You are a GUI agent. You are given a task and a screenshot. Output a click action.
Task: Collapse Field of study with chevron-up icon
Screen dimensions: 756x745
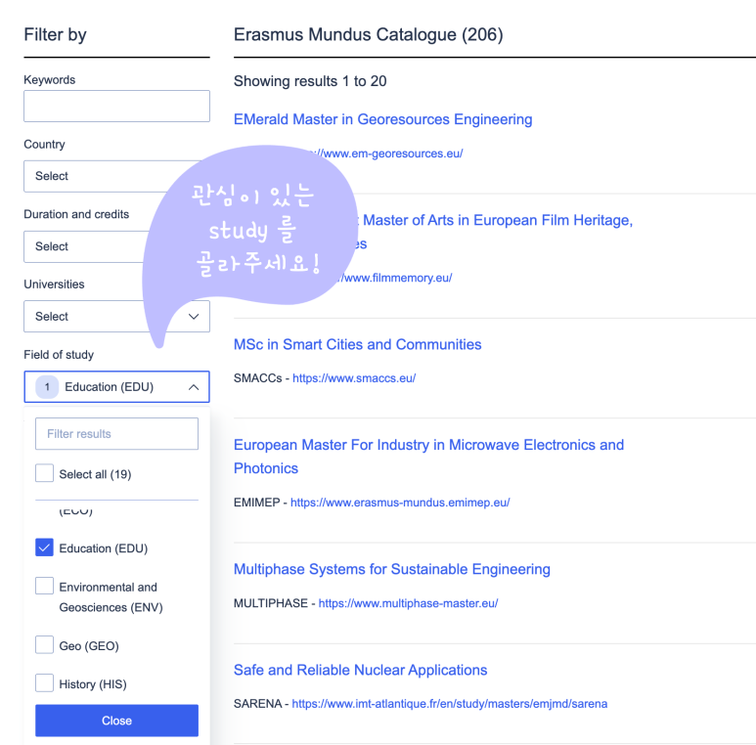[x=194, y=387]
